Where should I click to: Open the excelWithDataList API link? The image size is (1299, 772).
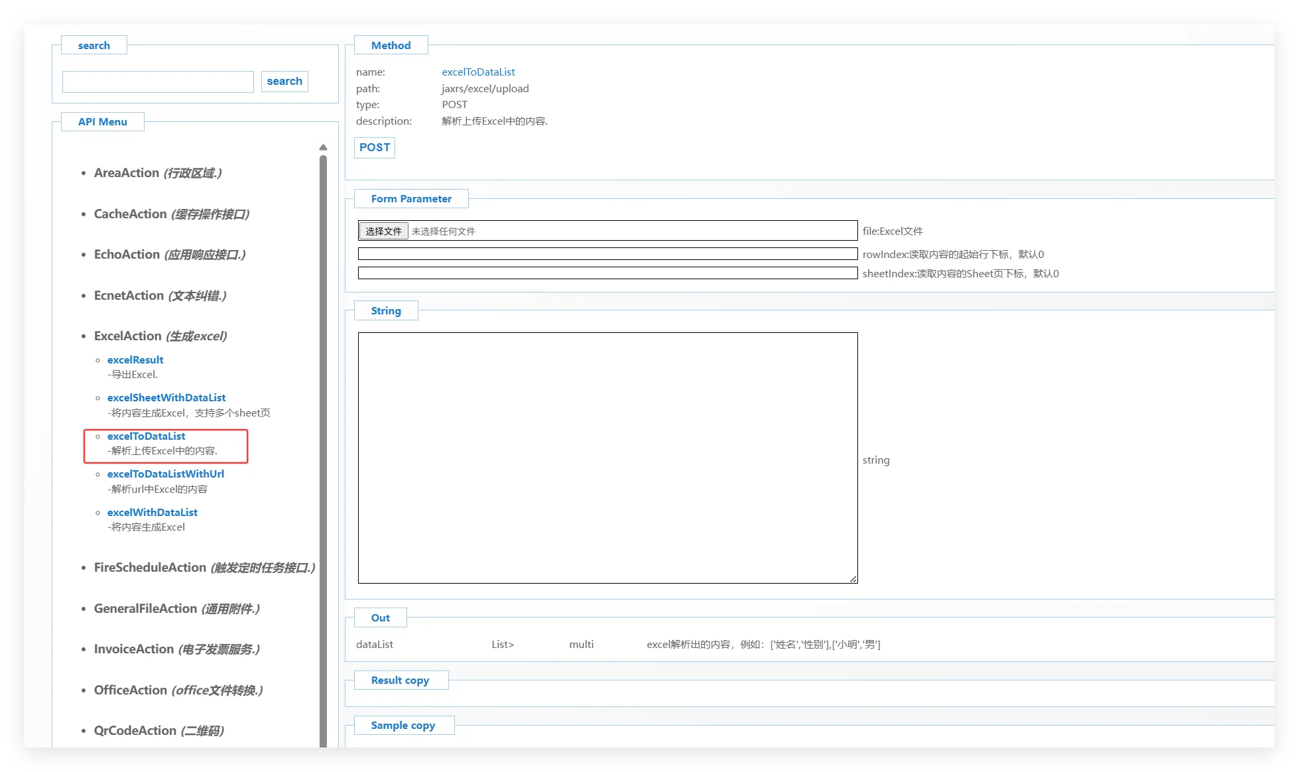[153, 512]
